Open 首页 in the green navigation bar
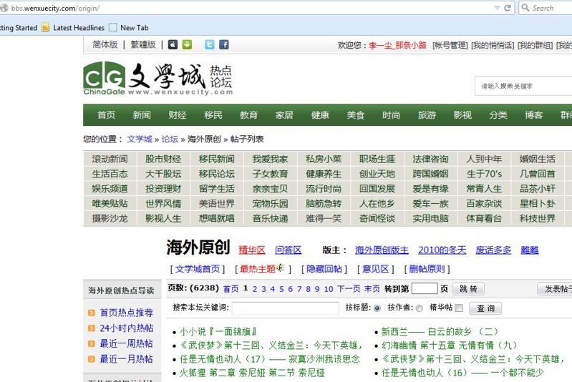This screenshot has height=382, width=572. pos(106,115)
